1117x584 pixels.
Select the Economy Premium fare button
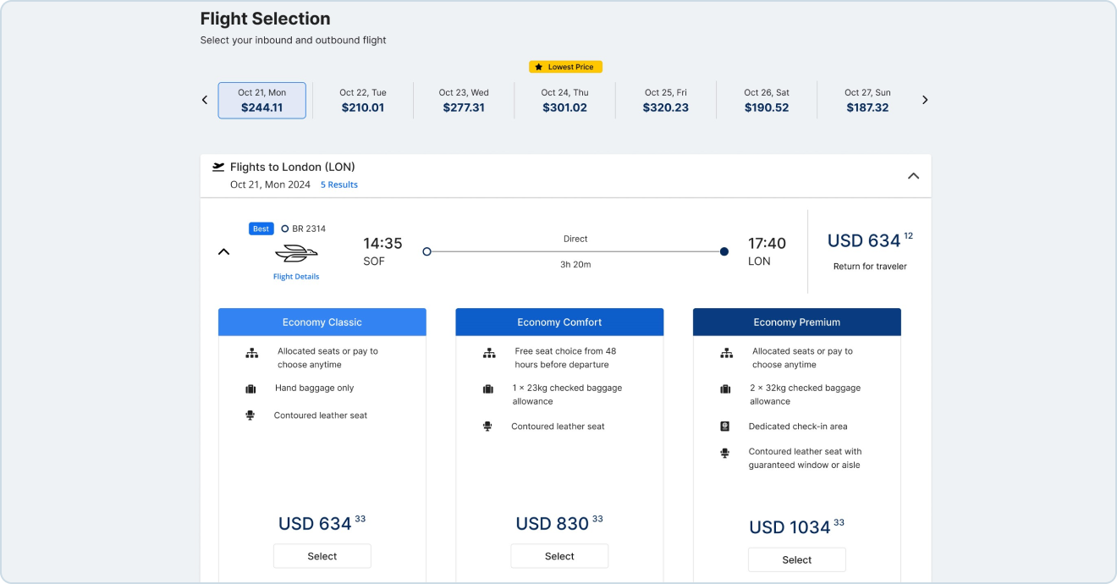pyautogui.click(x=796, y=559)
